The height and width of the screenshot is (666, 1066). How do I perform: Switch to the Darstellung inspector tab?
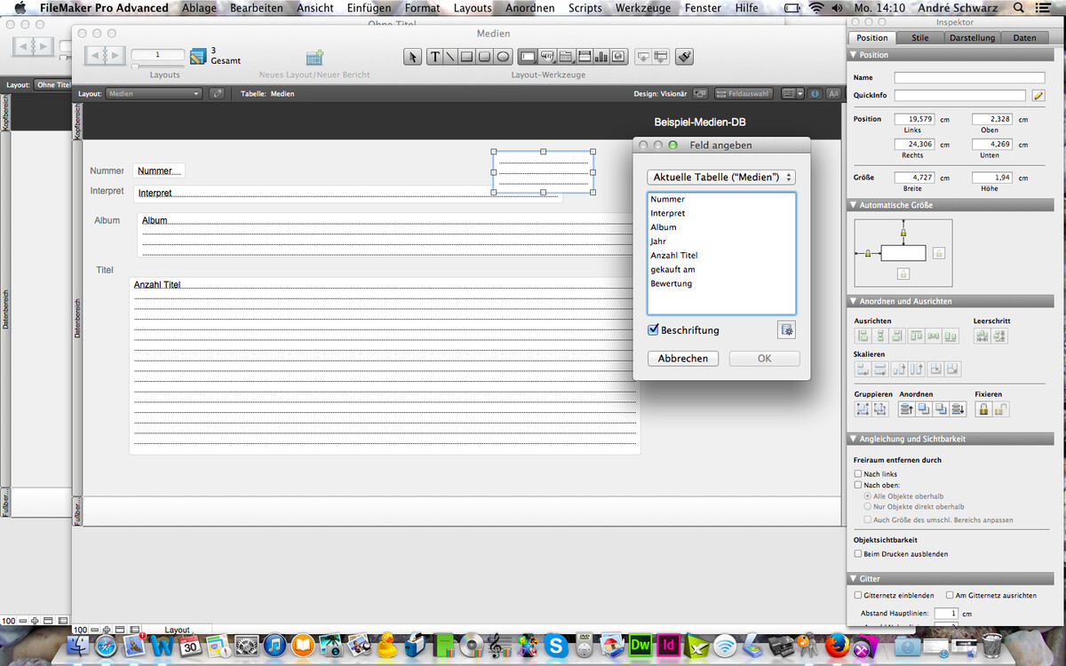tap(972, 37)
